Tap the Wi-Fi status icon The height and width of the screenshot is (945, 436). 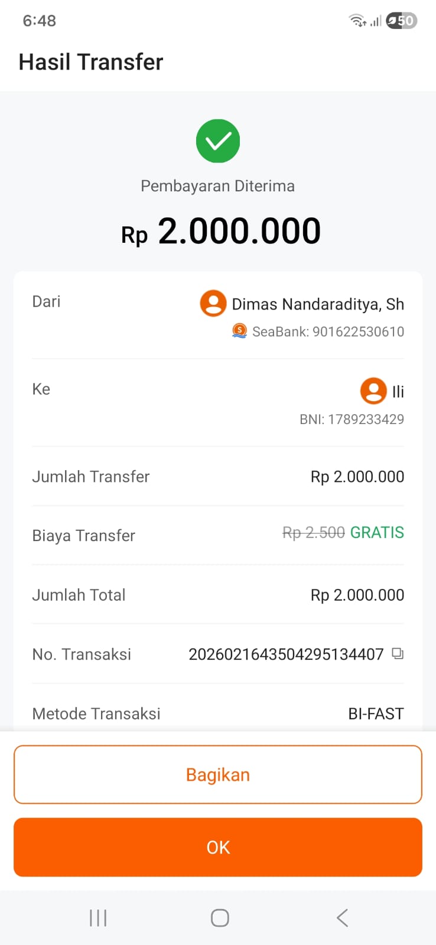[357, 21]
